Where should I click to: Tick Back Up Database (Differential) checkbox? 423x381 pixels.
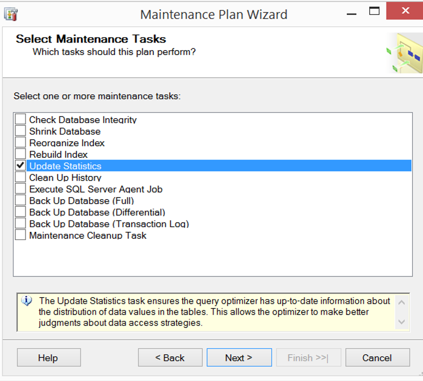[x=20, y=212]
